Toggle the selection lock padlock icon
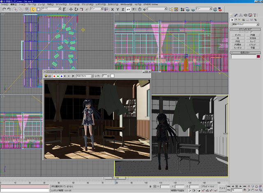This screenshot has width=263, height=193. pyautogui.click(x=150, y=186)
